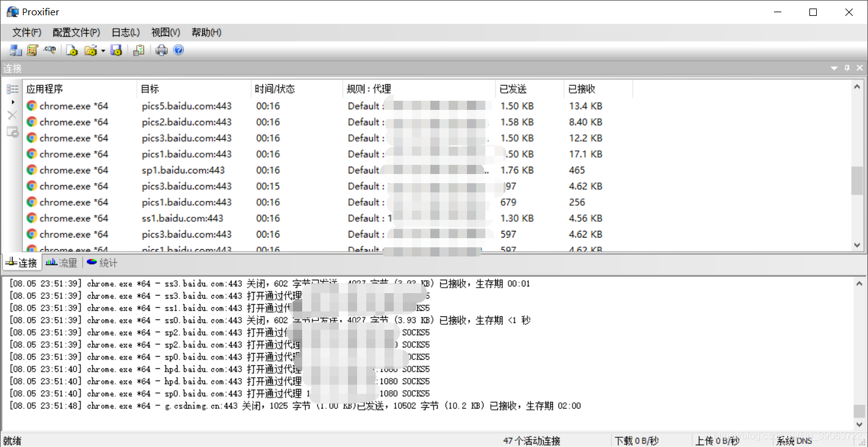
Task: Click the Print icon in toolbar
Action: [161, 51]
